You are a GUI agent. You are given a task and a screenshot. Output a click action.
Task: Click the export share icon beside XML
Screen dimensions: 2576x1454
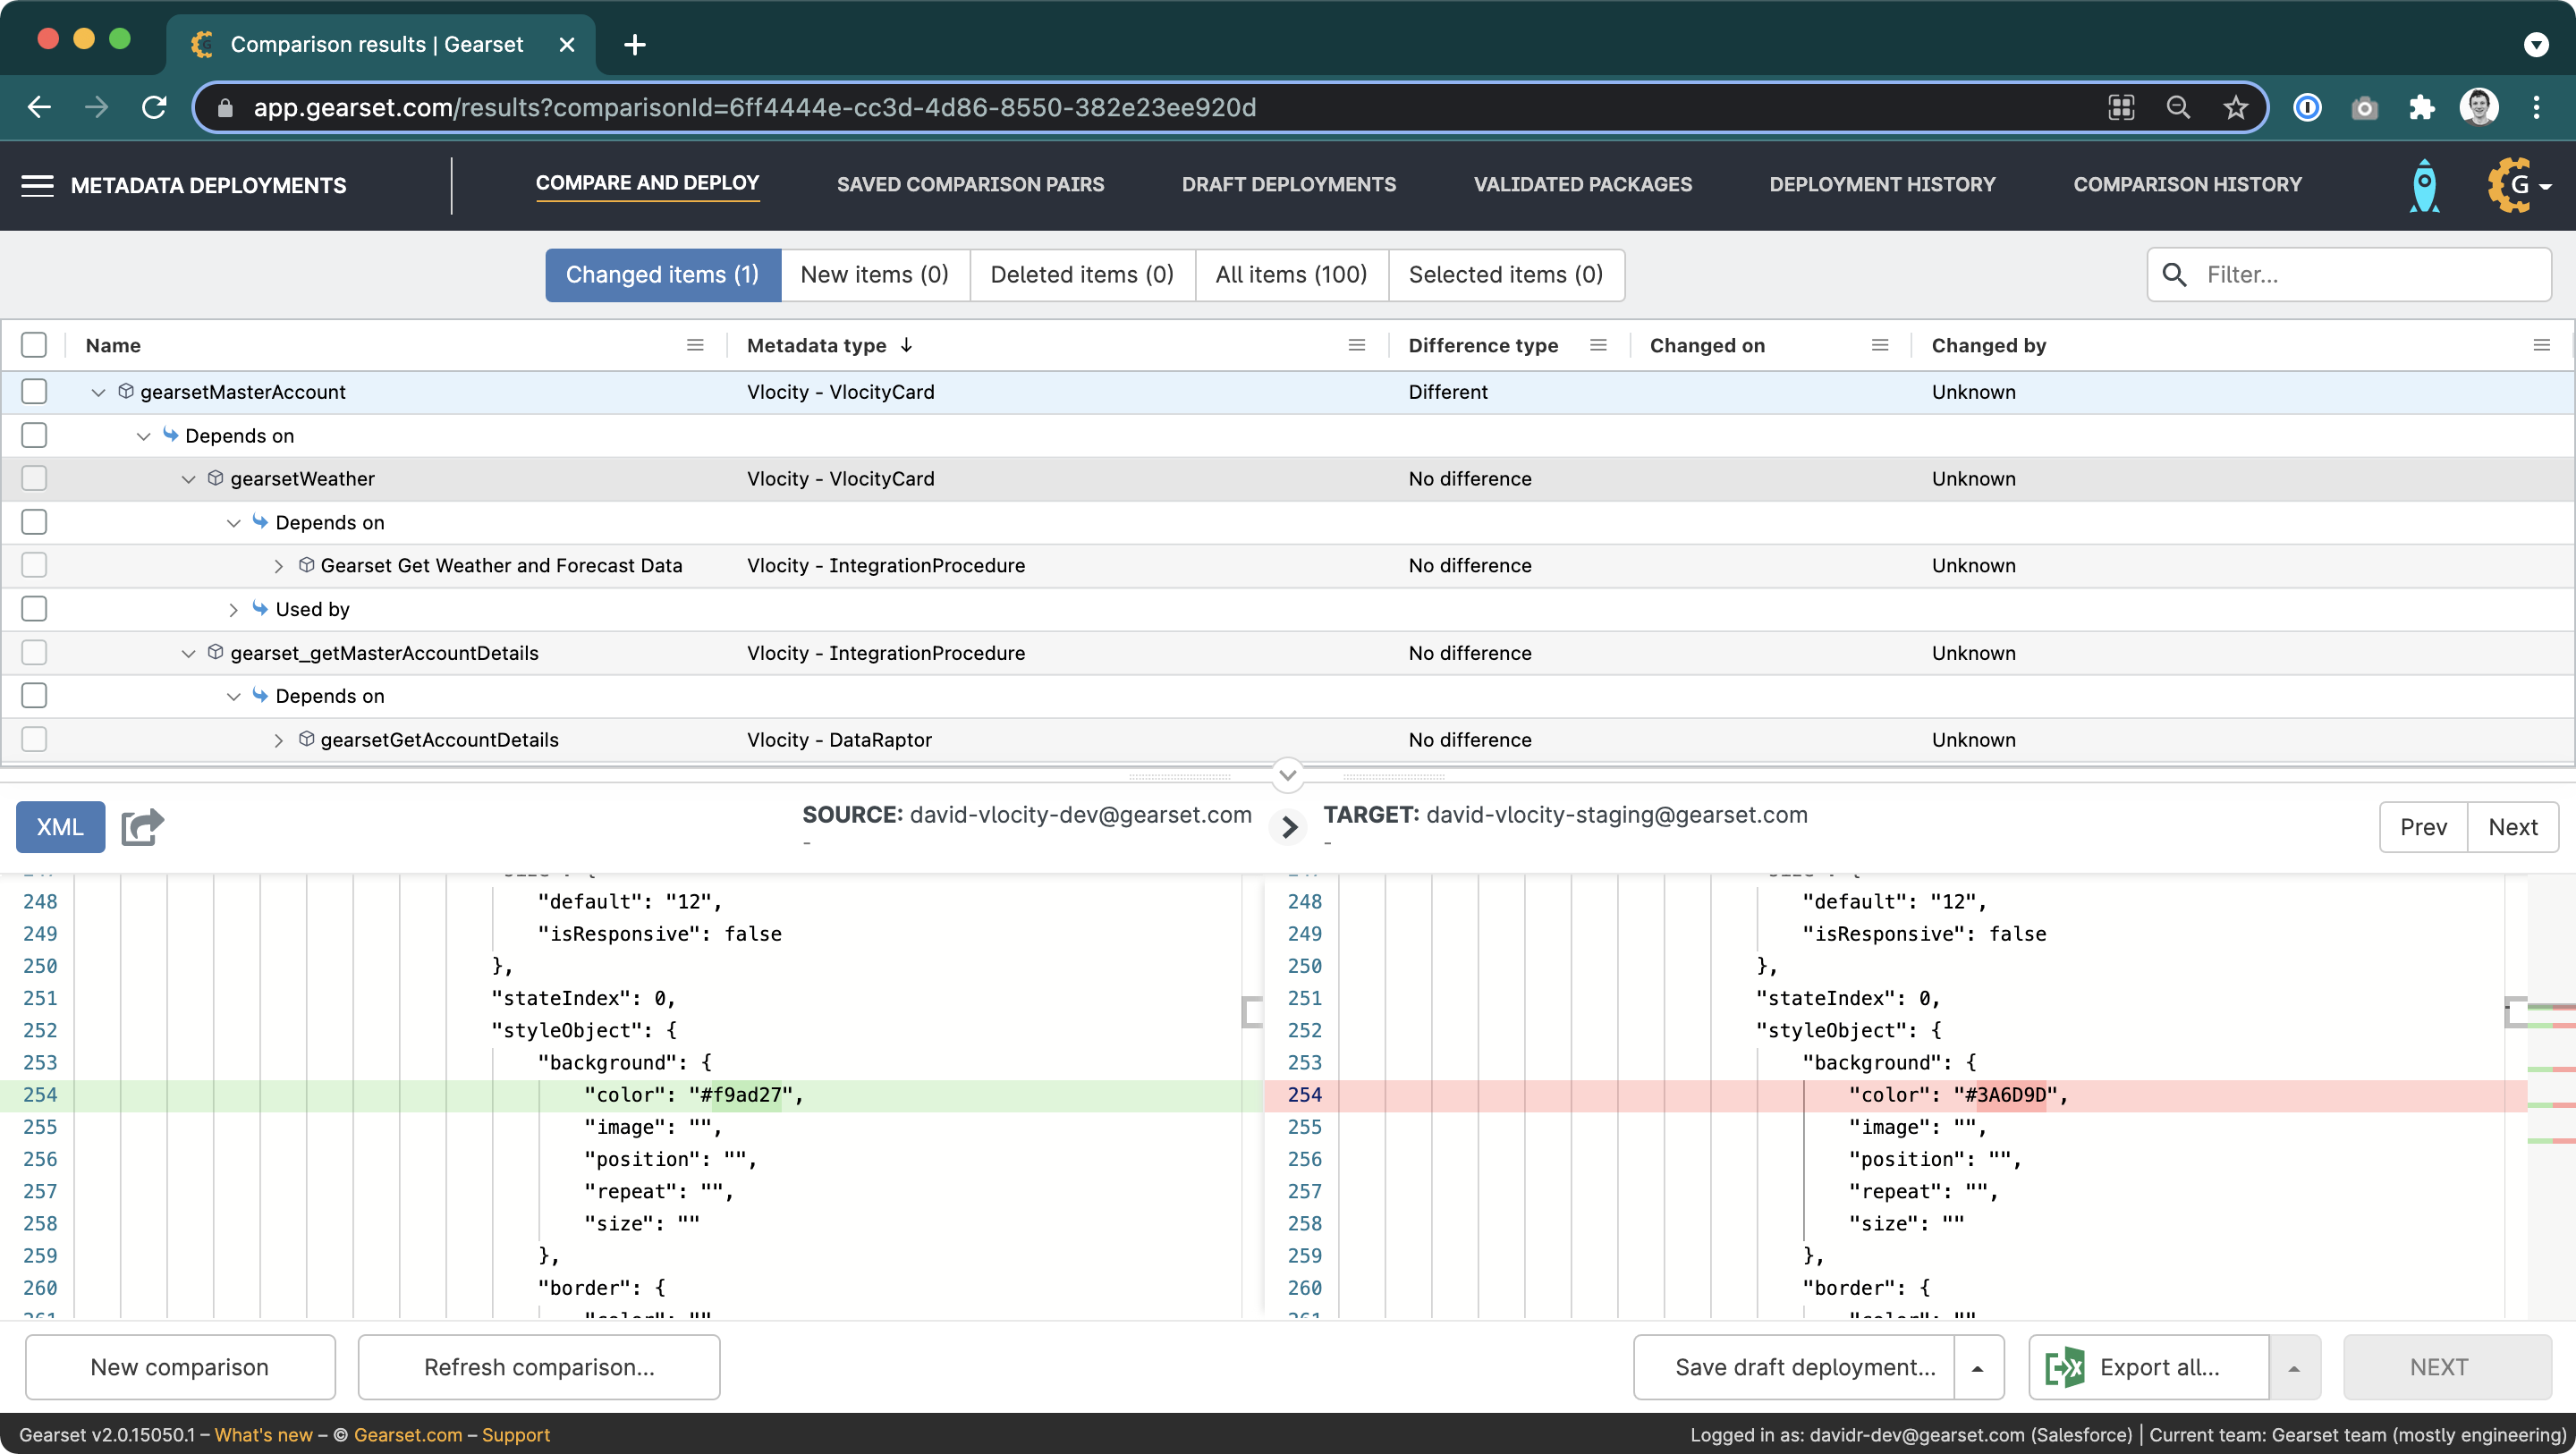(x=142, y=827)
